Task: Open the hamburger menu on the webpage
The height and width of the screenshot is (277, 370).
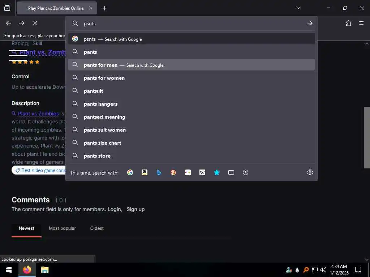Action: point(18,56)
